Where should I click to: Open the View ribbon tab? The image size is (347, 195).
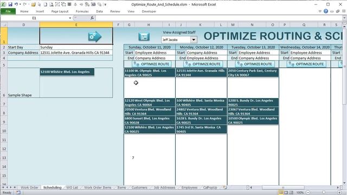pos(131,11)
